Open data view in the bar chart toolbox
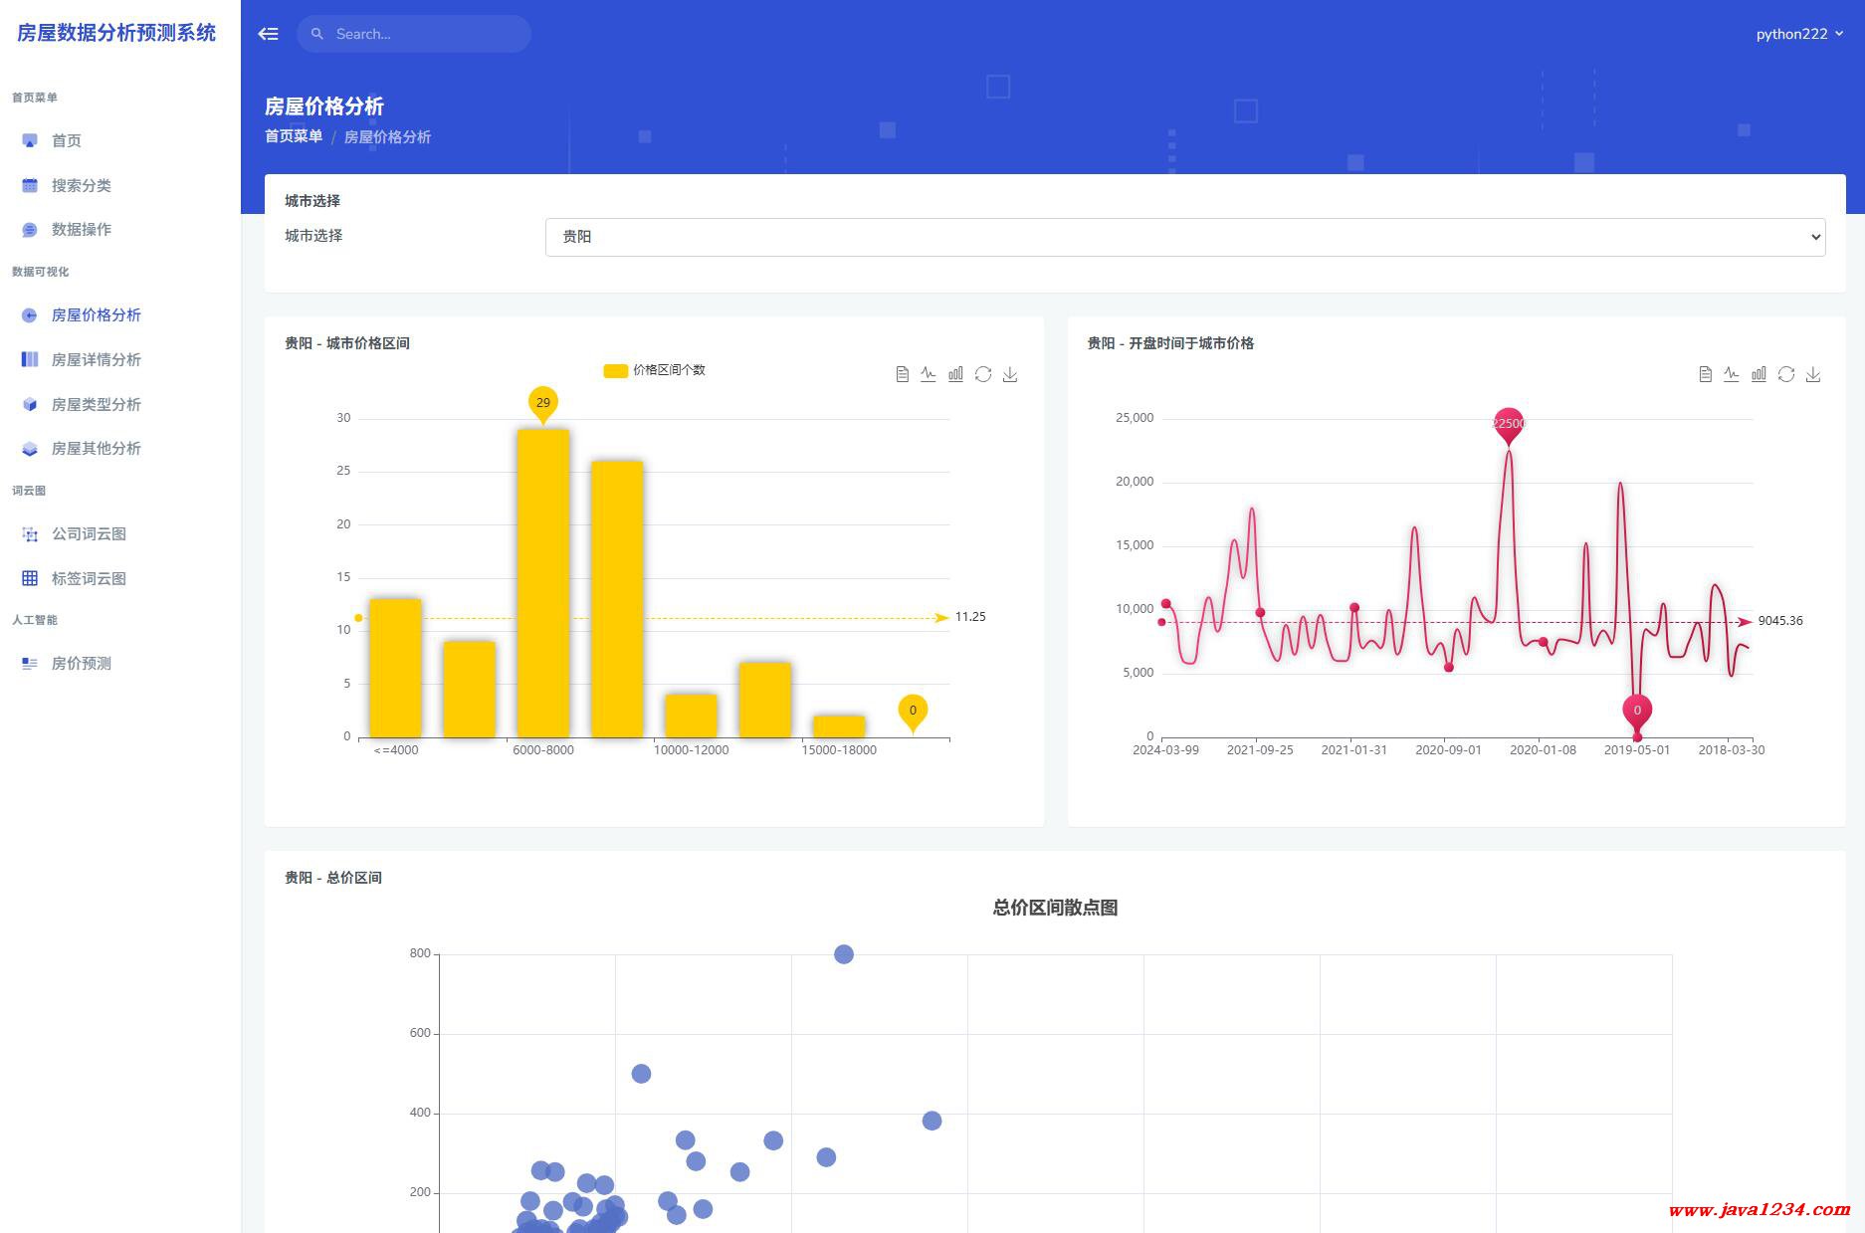1865x1233 pixels. pos(902,374)
